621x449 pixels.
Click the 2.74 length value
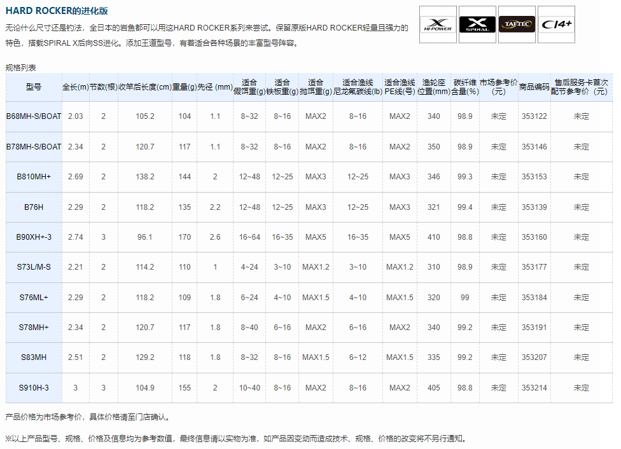click(x=76, y=237)
